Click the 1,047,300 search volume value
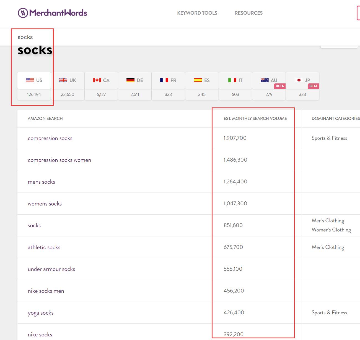Viewport: 360px width, 340px height. coord(235,204)
